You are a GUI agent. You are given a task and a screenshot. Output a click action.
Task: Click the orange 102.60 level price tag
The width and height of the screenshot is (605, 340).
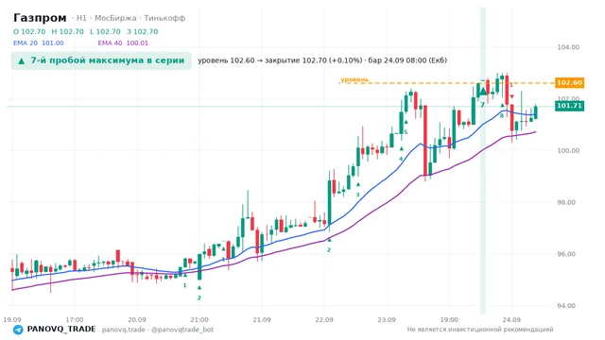569,82
